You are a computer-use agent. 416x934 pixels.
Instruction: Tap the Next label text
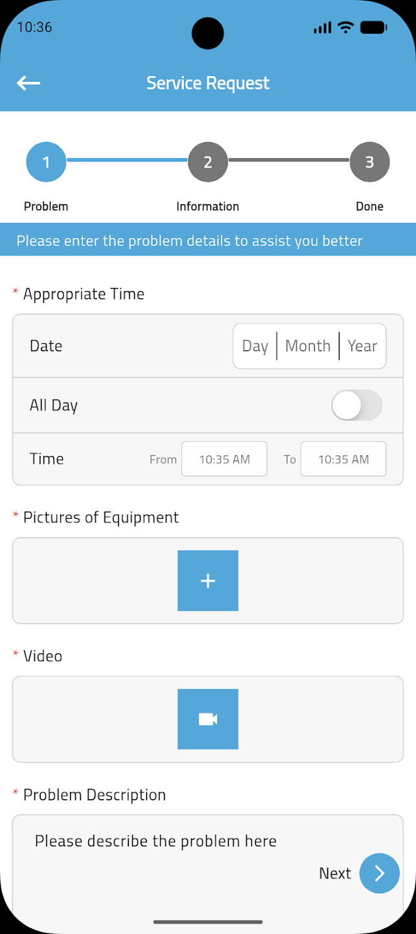click(335, 874)
